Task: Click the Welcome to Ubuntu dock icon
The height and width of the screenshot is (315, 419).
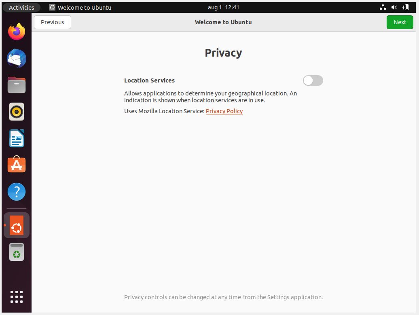Action: pos(17,226)
